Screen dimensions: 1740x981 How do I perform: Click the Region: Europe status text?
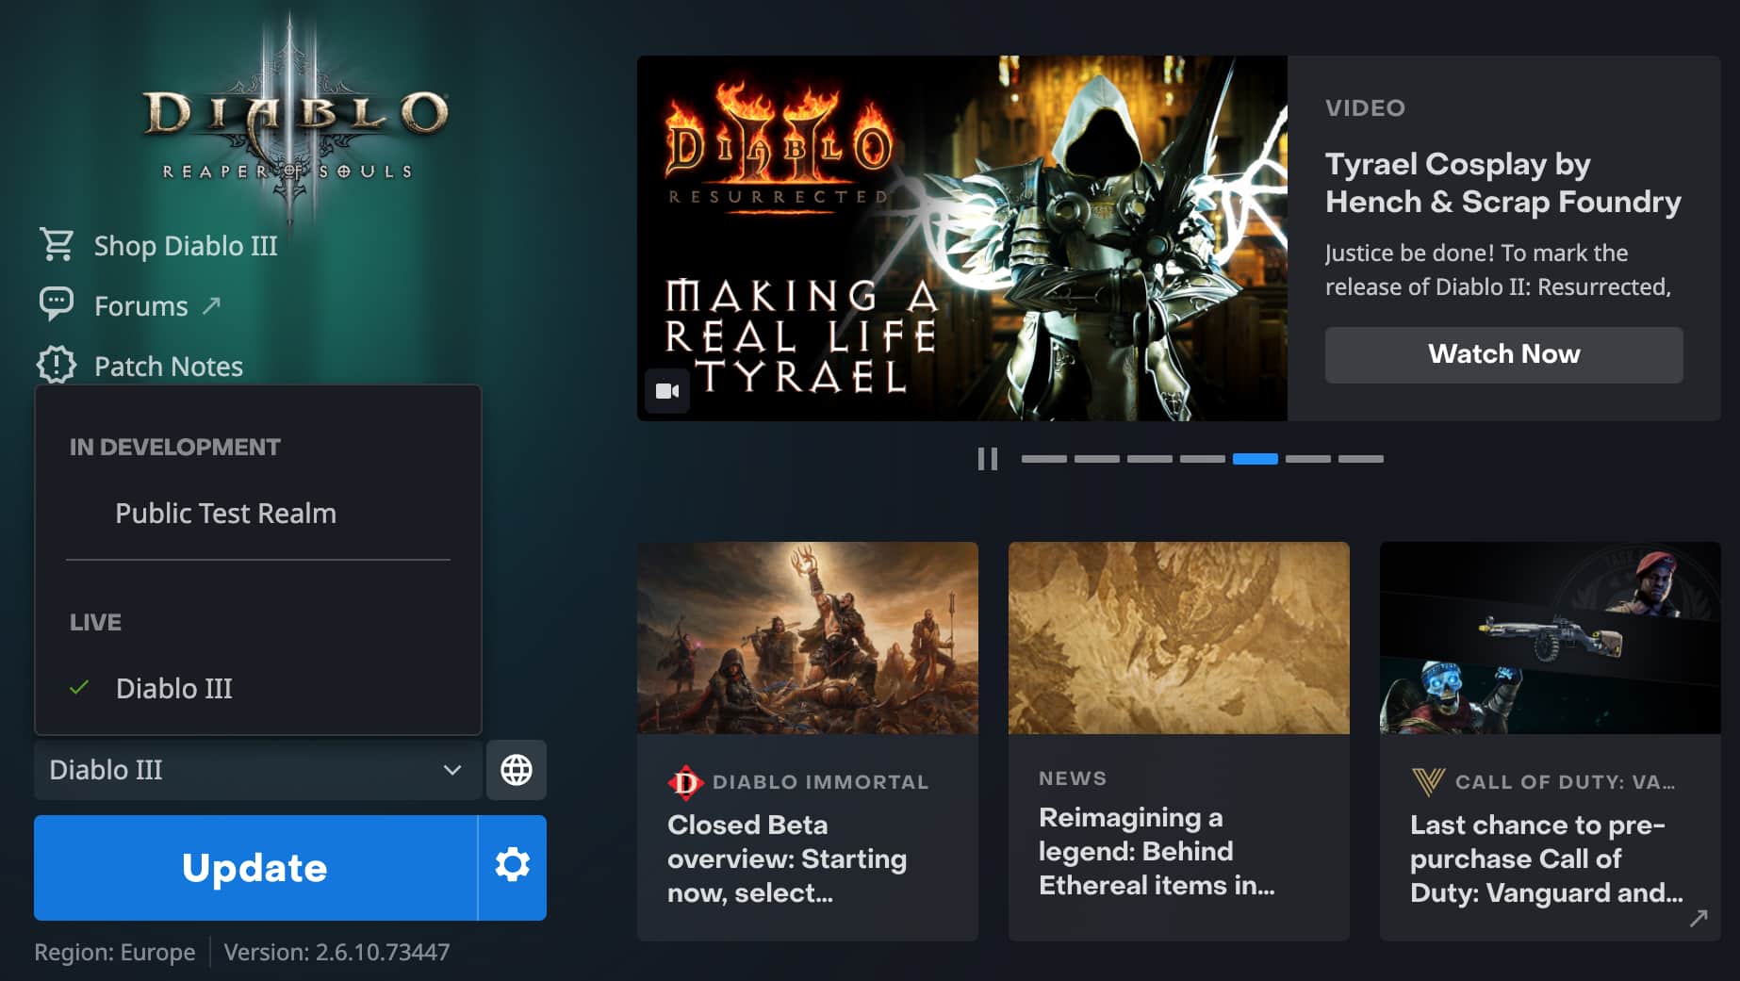[115, 952]
